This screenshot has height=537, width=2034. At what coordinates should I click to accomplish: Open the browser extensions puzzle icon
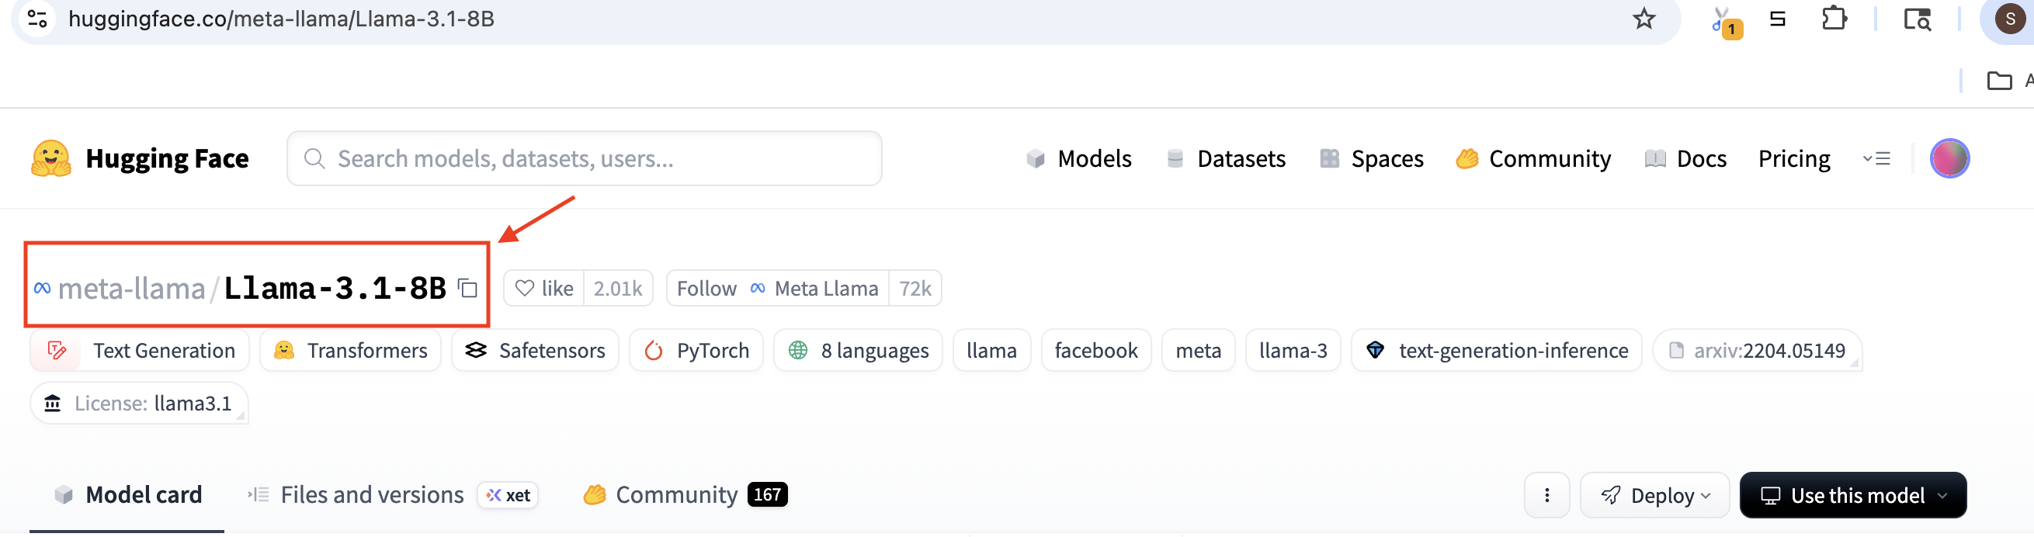1834,18
